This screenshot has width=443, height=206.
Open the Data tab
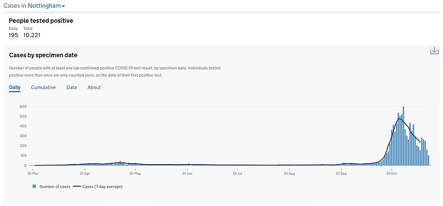click(71, 87)
